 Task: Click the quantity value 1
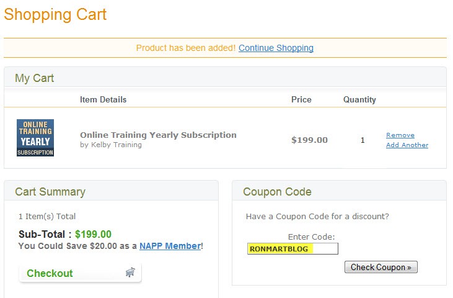pos(363,140)
